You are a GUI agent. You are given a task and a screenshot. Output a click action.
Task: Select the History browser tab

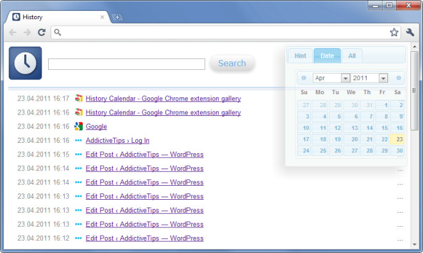coord(58,17)
